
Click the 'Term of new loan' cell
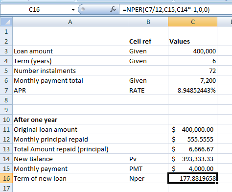click(x=70, y=178)
